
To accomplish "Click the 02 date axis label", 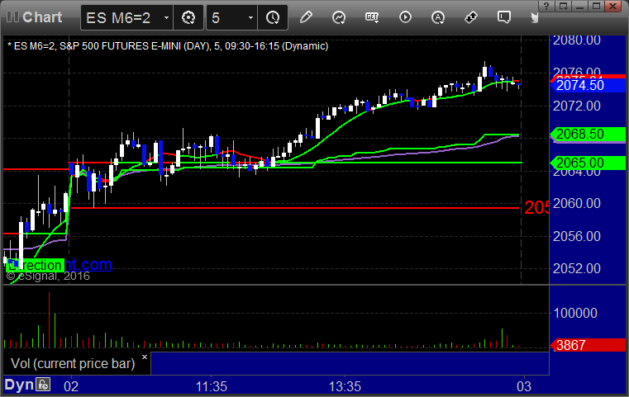I will (71, 386).
